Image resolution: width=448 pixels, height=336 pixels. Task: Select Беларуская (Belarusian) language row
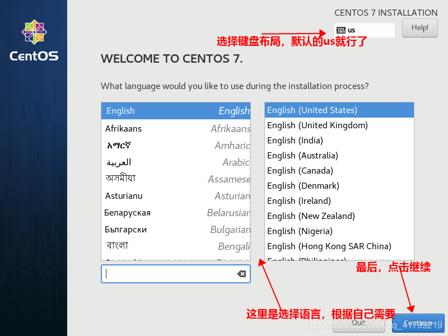tap(176, 213)
